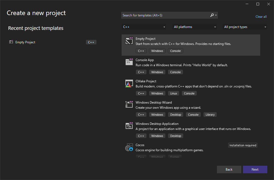The height and width of the screenshot is (180, 274).
Task: Click the Empty Project description text
Action: coord(183,44)
